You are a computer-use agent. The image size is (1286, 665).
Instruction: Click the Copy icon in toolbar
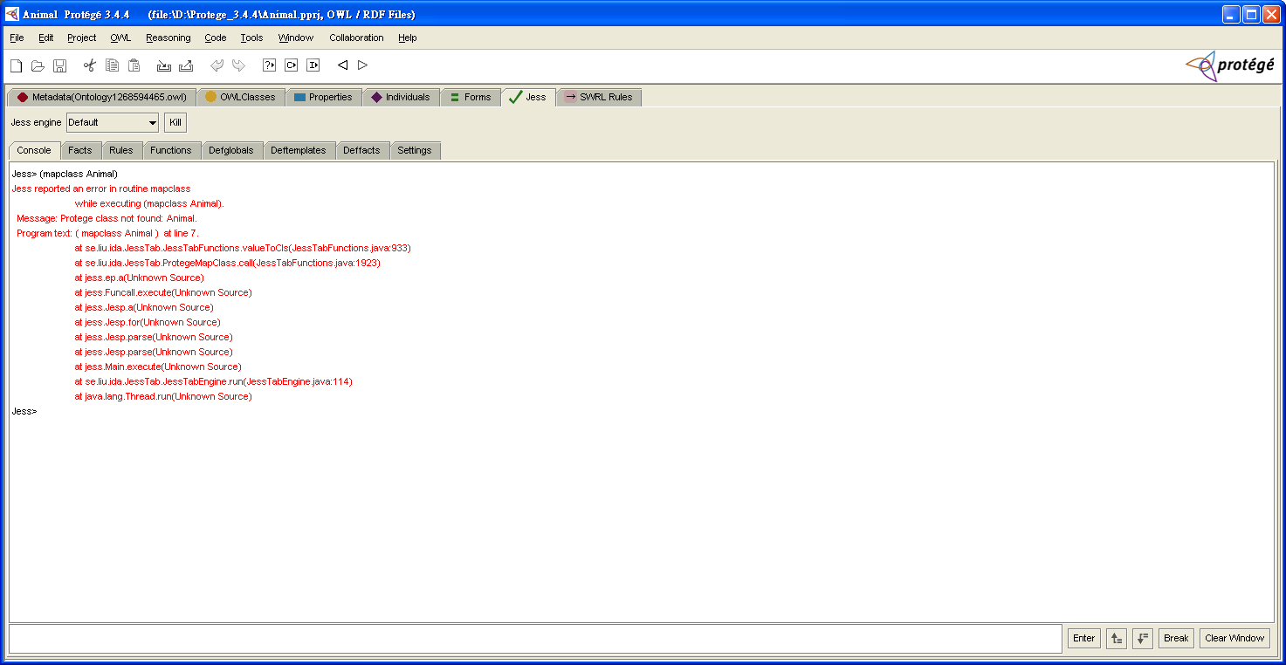point(112,65)
